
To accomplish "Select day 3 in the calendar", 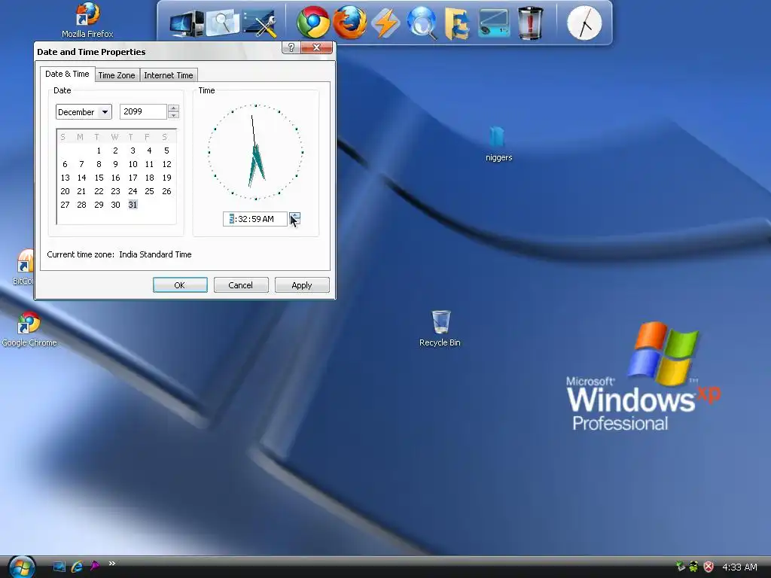I will coord(133,151).
